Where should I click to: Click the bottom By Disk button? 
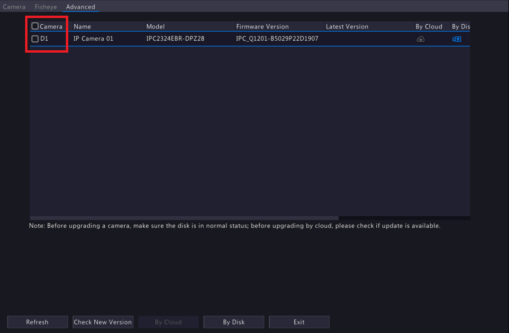click(x=234, y=322)
